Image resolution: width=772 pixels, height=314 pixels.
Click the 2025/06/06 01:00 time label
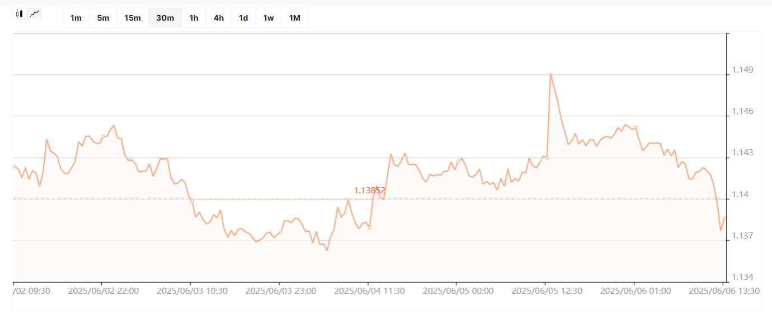[x=636, y=291]
